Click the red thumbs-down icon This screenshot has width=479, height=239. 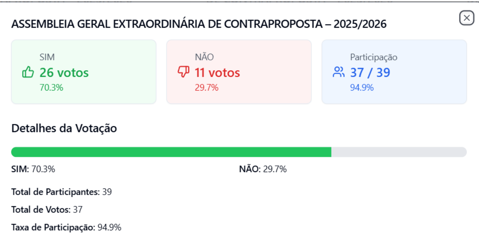click(183, 72)
